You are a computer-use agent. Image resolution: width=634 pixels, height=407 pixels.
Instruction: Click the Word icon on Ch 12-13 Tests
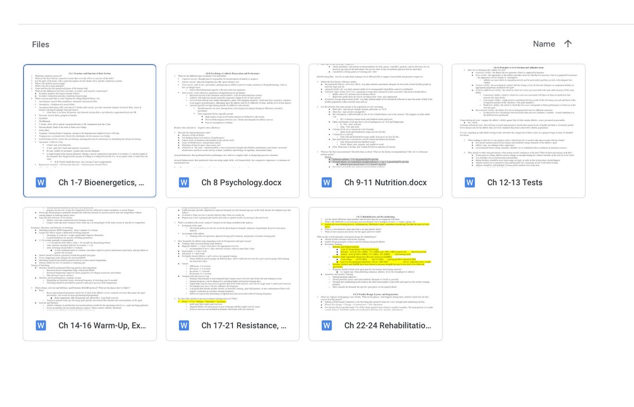point(469,182)
